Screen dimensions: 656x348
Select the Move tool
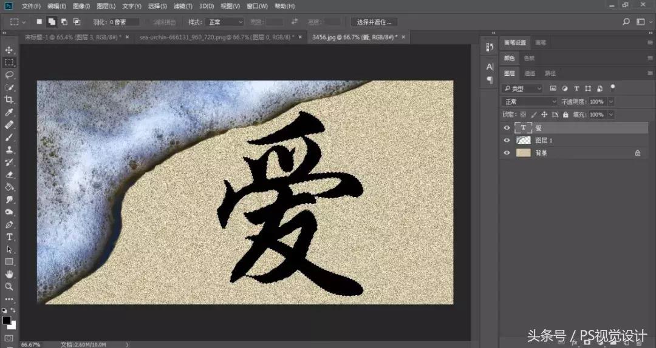tap(9, 50)
